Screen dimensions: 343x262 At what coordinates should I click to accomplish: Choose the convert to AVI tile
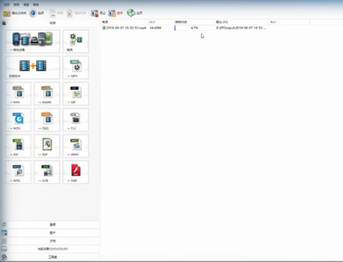tap(18, 146)
